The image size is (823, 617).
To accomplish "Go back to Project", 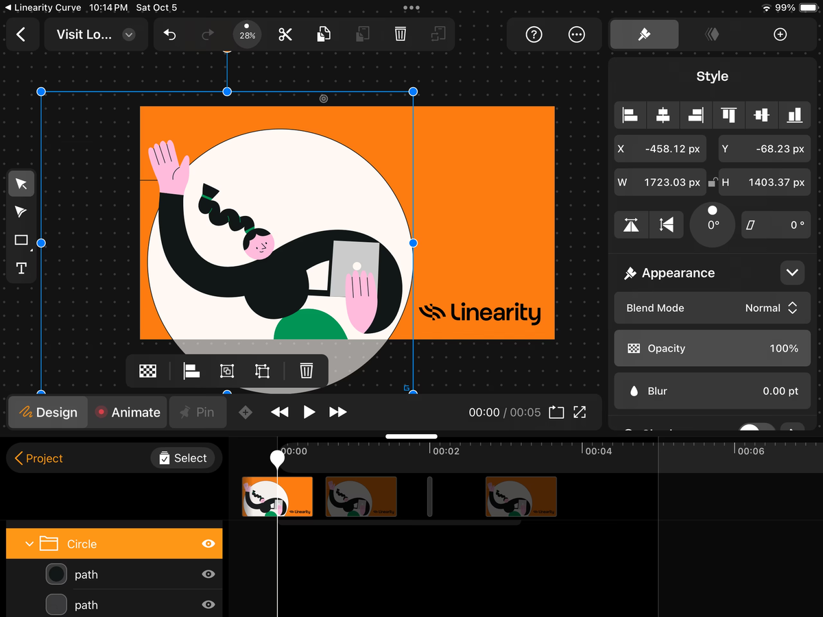I will (x=38, y=458).
